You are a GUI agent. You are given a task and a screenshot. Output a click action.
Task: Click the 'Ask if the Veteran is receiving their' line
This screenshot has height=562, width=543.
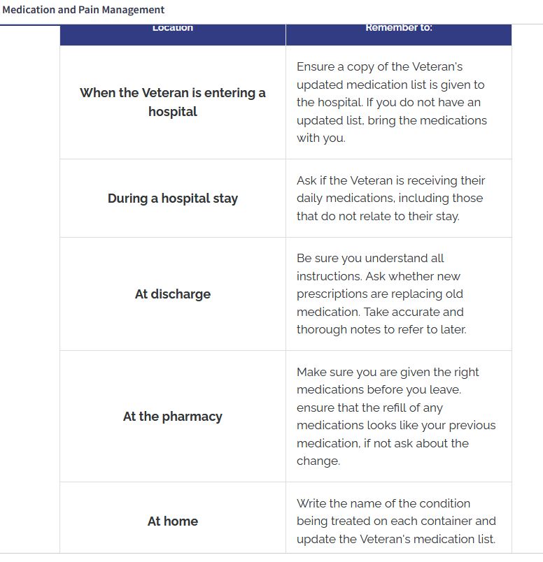(390, 180)
